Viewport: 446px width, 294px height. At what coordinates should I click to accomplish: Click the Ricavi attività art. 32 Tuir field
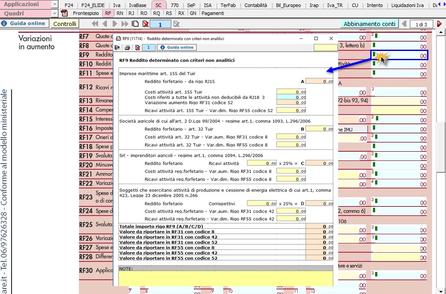(x=291, y=145)
